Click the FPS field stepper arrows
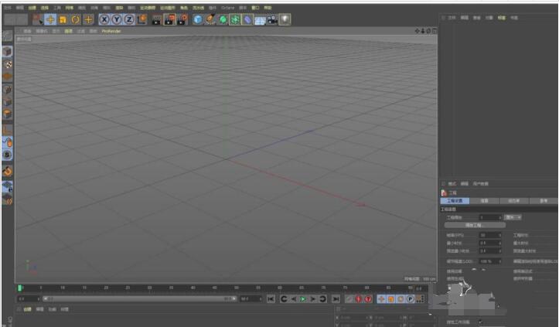The width and height of the screenshot is (559, 327). click(x=499, y=235)
